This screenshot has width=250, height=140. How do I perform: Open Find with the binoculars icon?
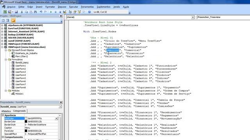pyautogui.click(x=36, y=12)
